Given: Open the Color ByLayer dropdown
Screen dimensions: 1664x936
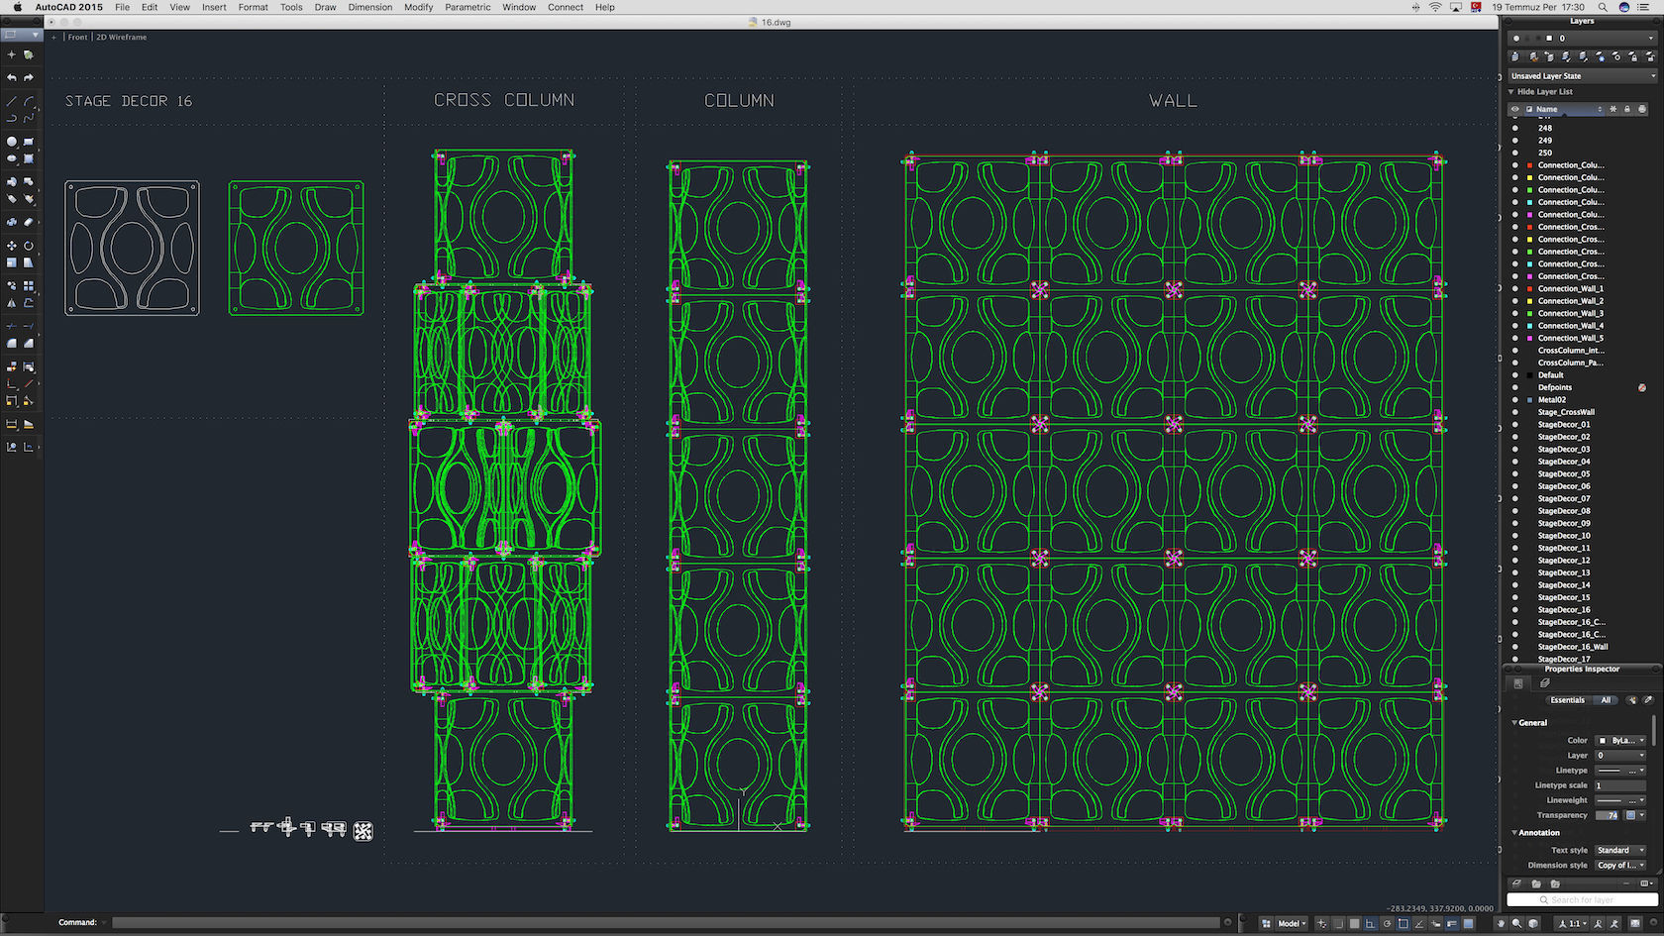Looking at the screenshot, I should click(1620, 740).
